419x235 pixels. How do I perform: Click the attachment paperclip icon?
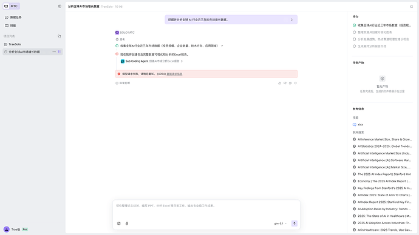[127, 223]
